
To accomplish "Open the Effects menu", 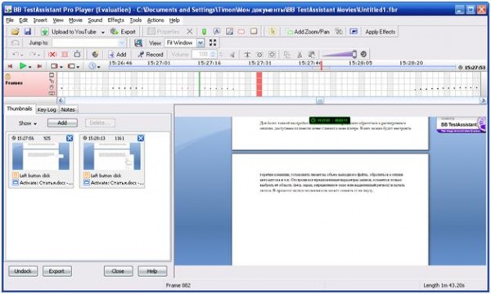I will tap(116, 20).
